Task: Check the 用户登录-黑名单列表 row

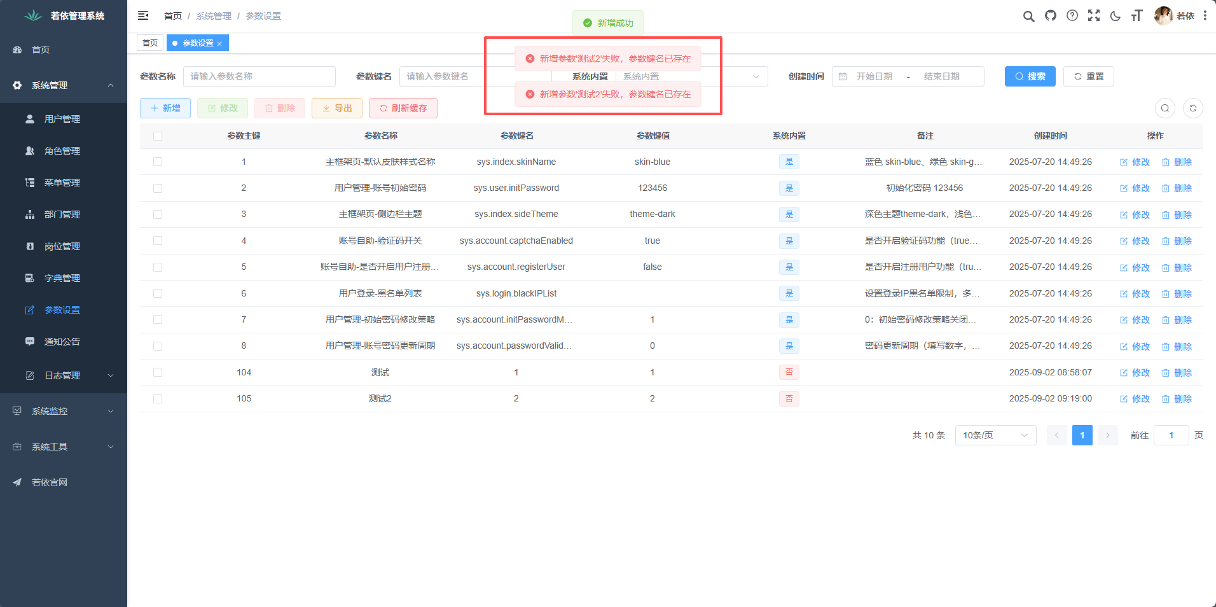Action: tap(158, 293)
